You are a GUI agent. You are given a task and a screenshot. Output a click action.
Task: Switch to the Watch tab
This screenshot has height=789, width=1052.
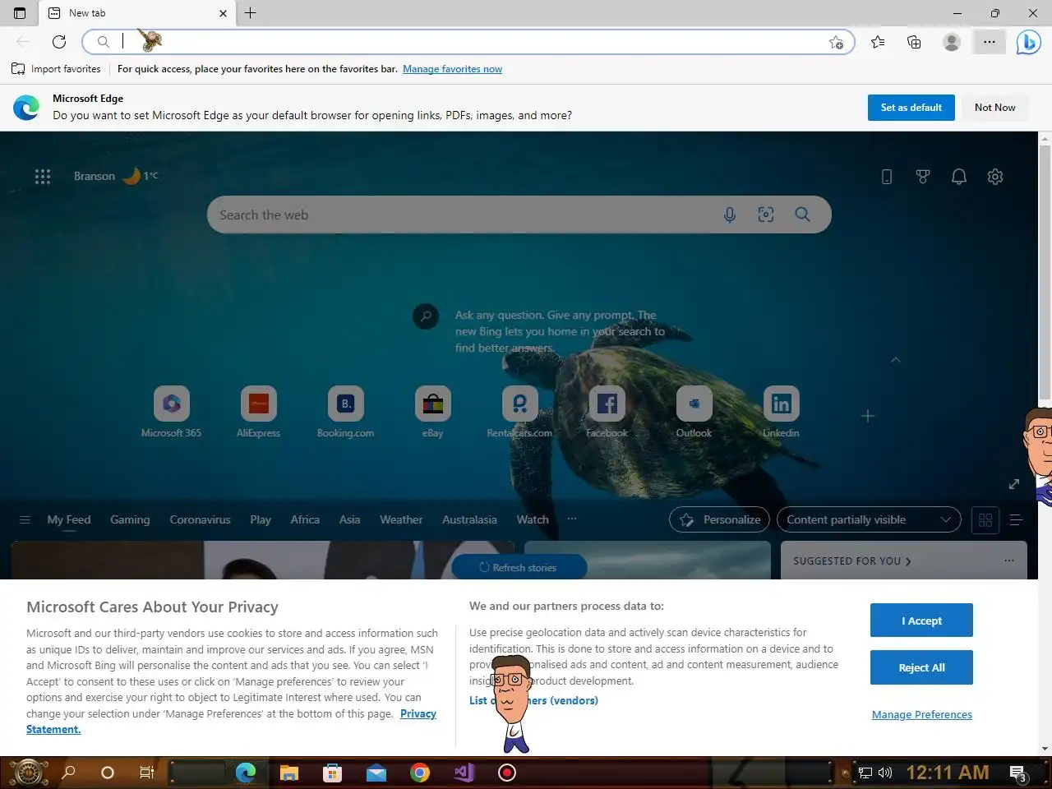click(x=533, y=519)
